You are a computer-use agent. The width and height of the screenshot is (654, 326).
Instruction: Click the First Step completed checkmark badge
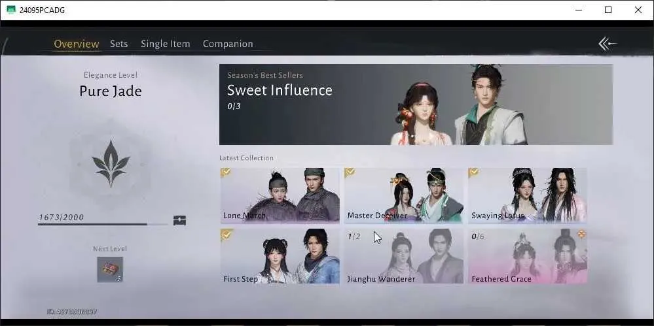coord(227,235)
